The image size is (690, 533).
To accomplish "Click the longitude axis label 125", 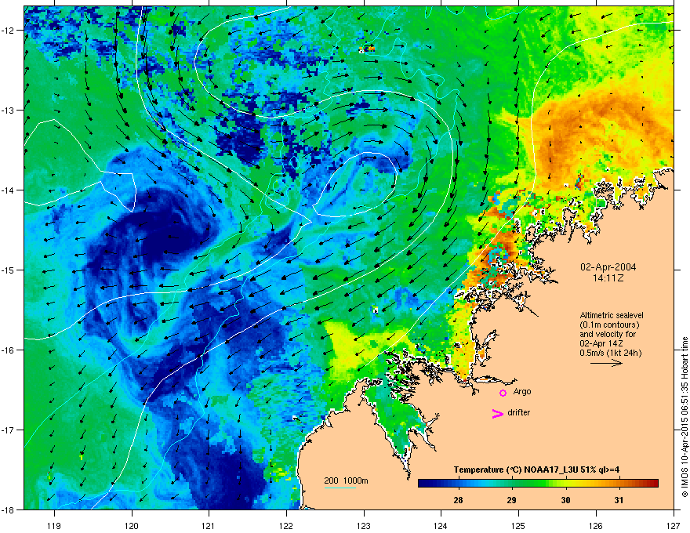I will [518, 526].
